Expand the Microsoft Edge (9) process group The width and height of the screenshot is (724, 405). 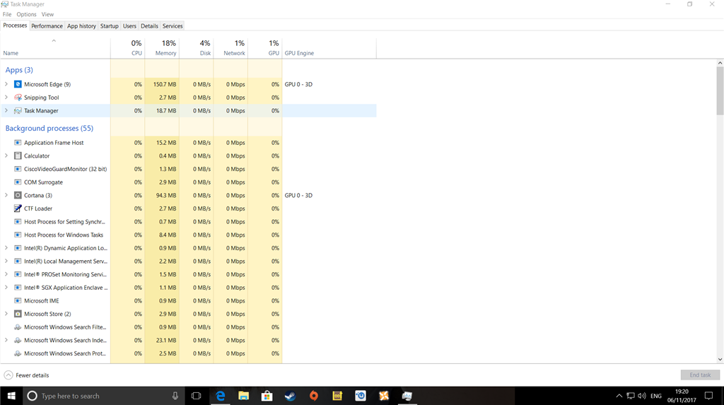click(x=6, y=84)
